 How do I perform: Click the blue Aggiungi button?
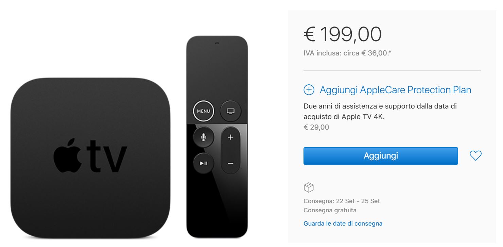point(381,156)
